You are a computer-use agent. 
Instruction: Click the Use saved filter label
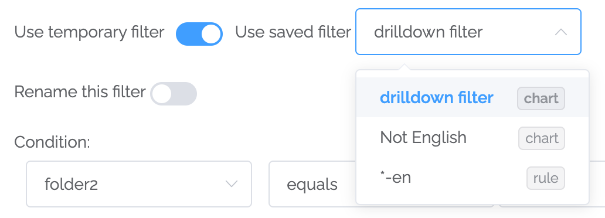293,32
